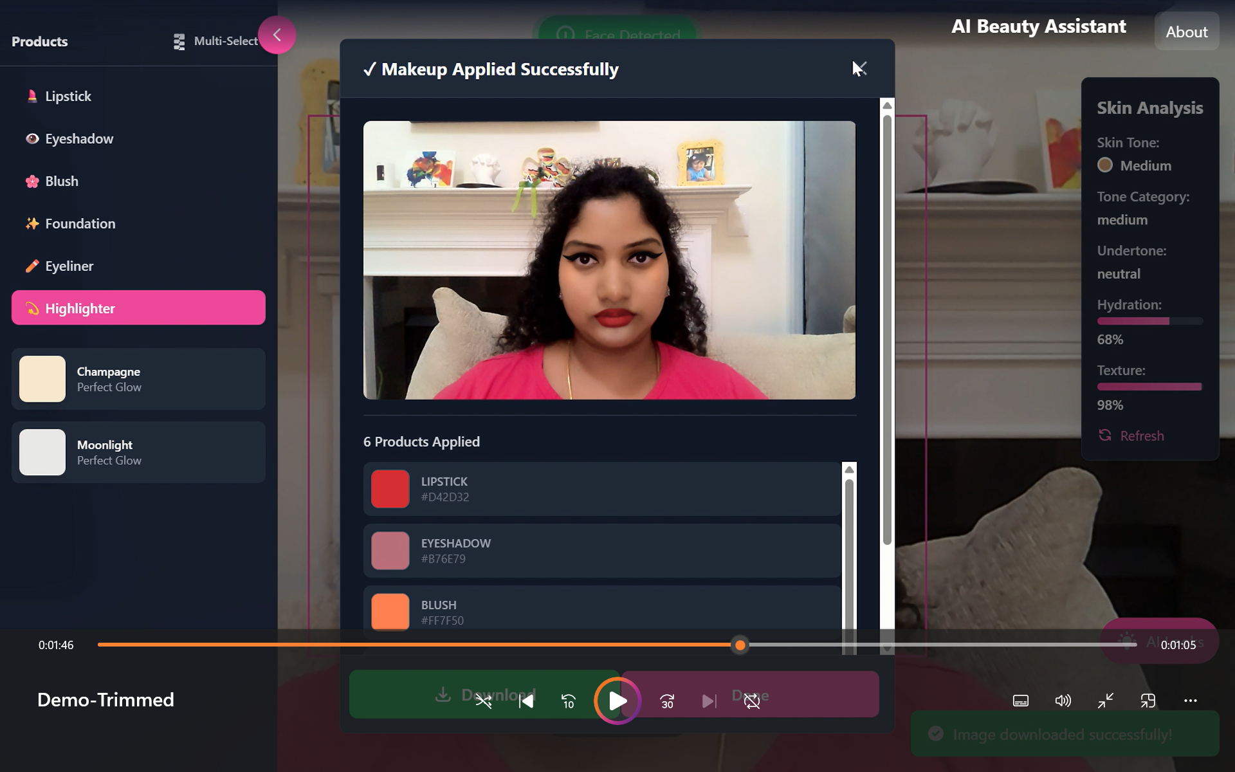Toggle shuffle playback icon
The image size is (1235, 772).
pos(484,701)
